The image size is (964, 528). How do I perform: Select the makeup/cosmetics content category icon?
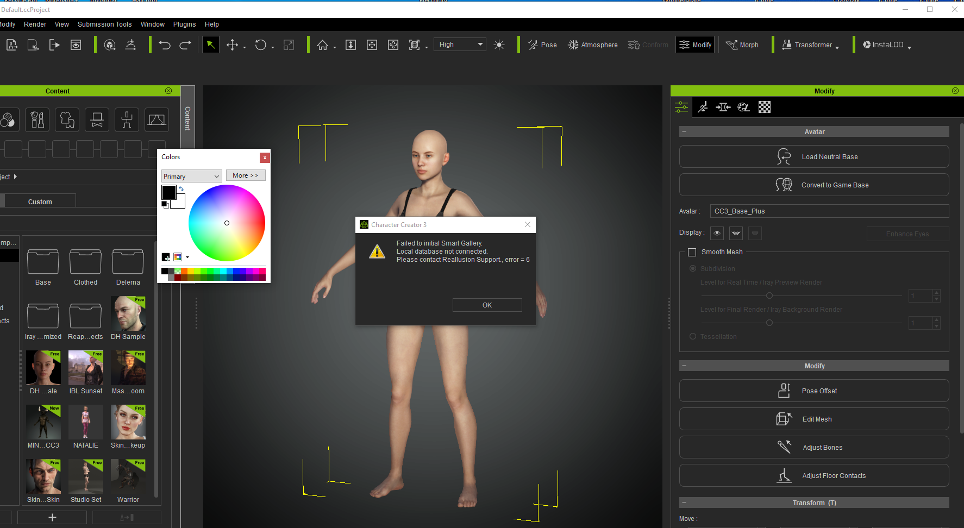(37, 120)
